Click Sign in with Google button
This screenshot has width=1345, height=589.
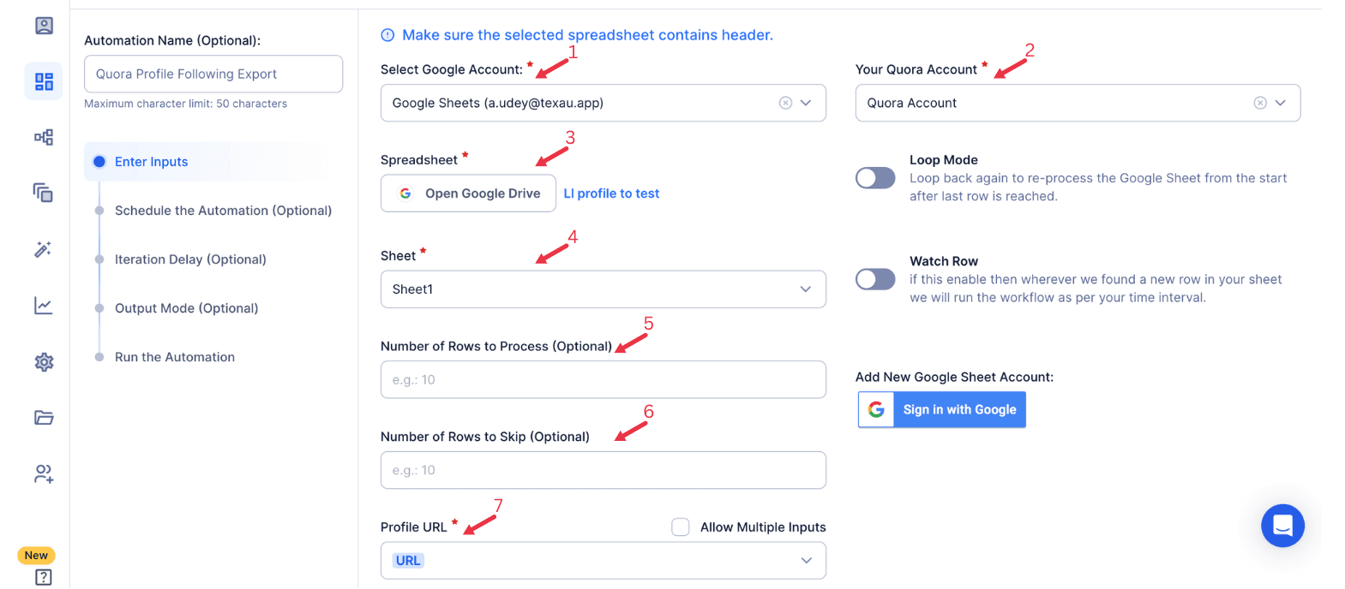point(941,410)
